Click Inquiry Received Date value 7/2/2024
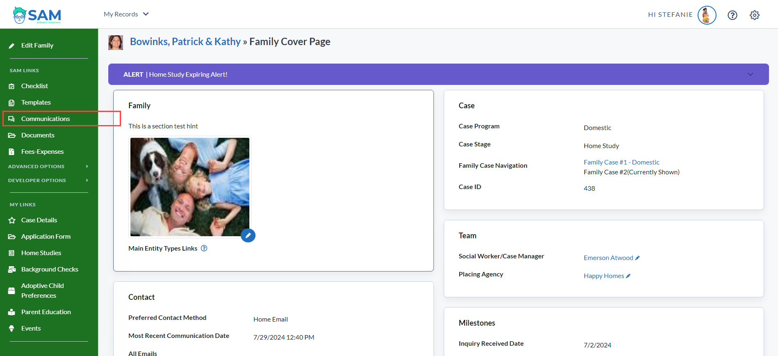This screenshot has height=356, width=778. pyautogui.click(x=598, y=345)
